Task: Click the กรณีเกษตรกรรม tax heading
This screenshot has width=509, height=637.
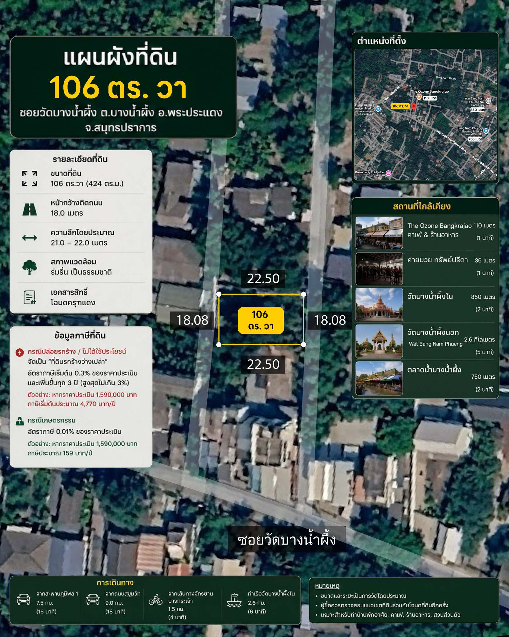Action: point(52,420)
